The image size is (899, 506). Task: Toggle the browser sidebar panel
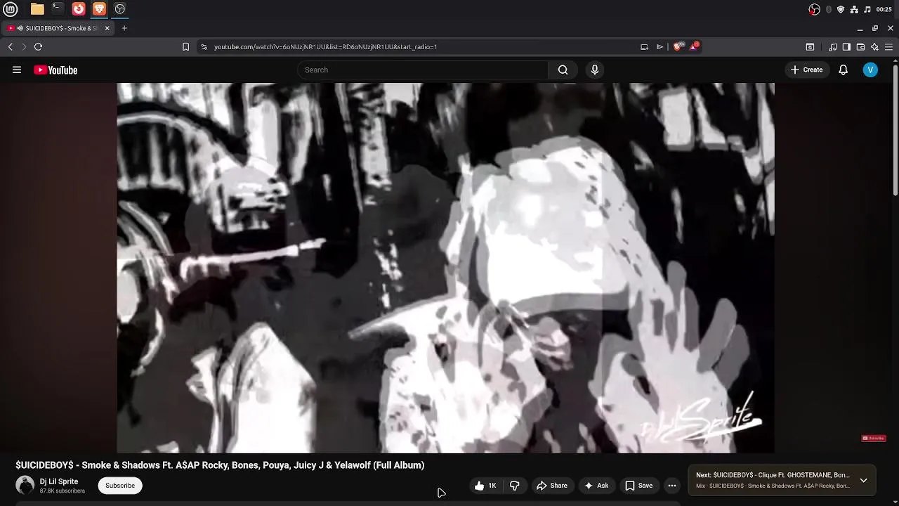(846, 47)
